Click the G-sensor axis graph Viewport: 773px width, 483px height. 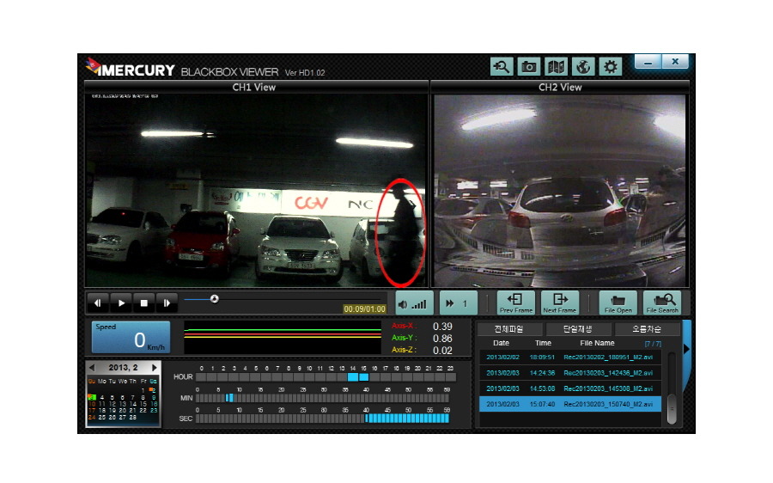click(x=283, y=337)
